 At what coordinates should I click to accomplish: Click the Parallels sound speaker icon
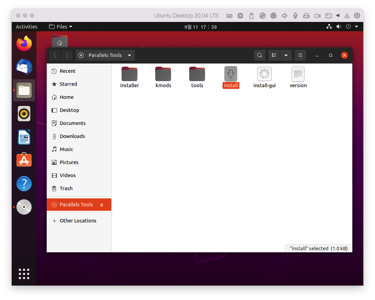tap(284, 16)
